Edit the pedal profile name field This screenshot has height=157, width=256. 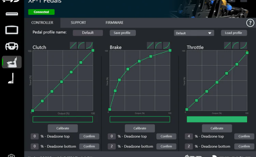point(88,33)
